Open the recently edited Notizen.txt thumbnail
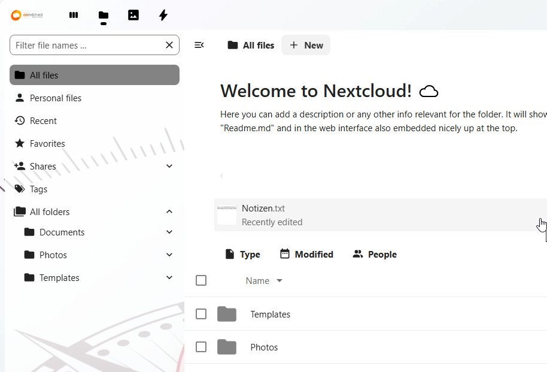 tap(227, 214)
